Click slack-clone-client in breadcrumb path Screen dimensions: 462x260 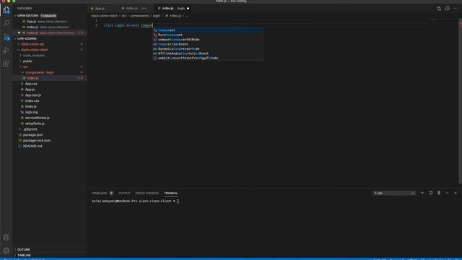[104, 16]
